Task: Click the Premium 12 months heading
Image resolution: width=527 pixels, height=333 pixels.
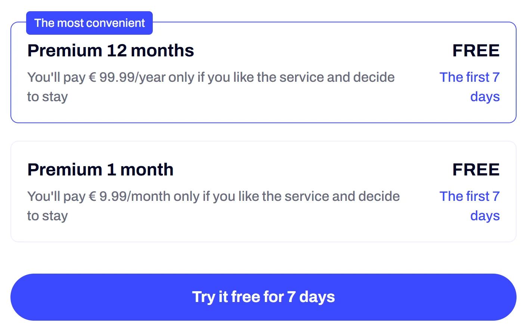Action: 111,50
